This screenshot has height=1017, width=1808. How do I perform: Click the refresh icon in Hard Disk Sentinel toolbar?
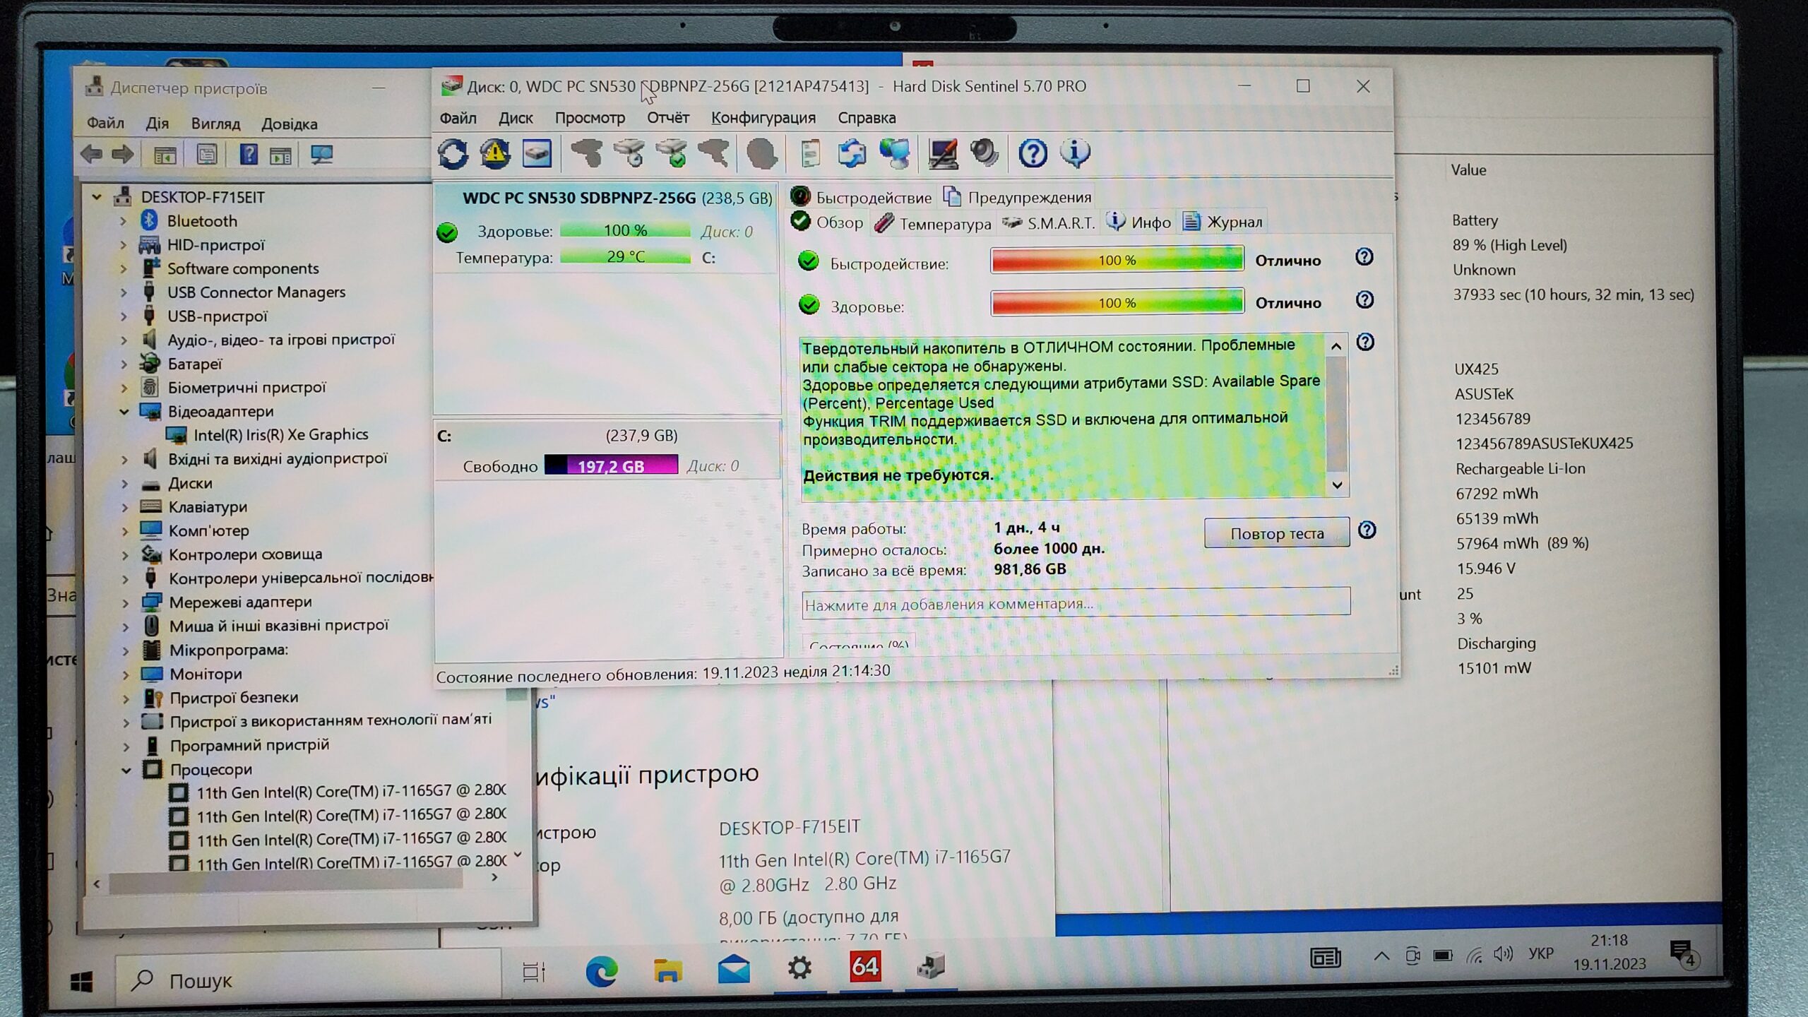point(453,153)
